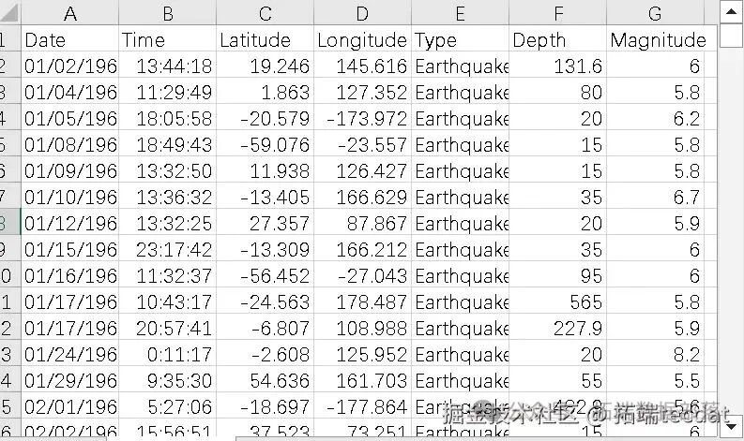The width and height of the screenshot is (744, 441).
Task: Select latitude cell -56.452
Action: (265, 275)
